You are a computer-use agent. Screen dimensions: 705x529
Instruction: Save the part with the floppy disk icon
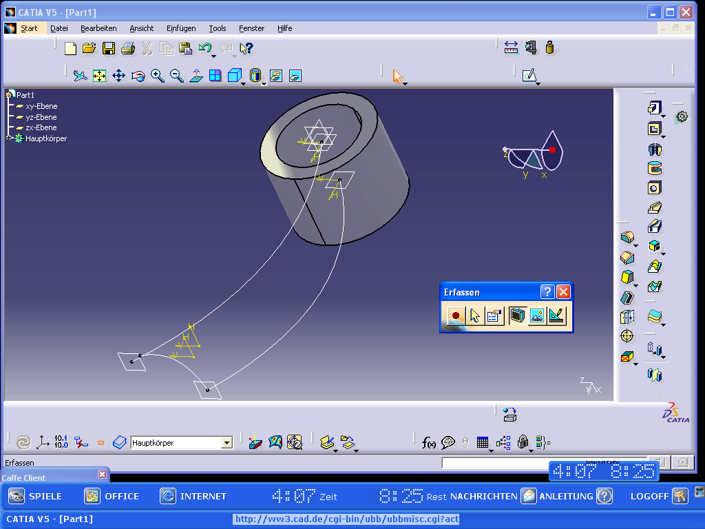coord(108,48)
